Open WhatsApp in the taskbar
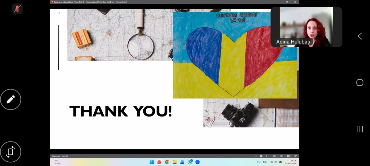This screenshot has width=370, height=166. click(x=190, y=162)
